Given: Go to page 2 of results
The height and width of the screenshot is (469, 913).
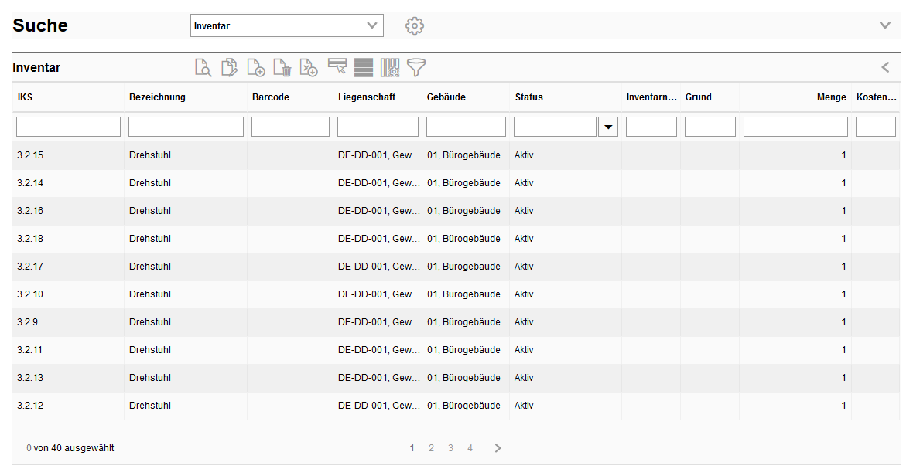Looking at the screenshot, I should coord(431,448).
